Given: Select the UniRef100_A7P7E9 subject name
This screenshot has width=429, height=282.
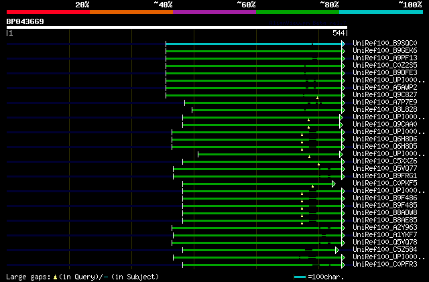Looking at the screenshot, I should pos(385,102).
